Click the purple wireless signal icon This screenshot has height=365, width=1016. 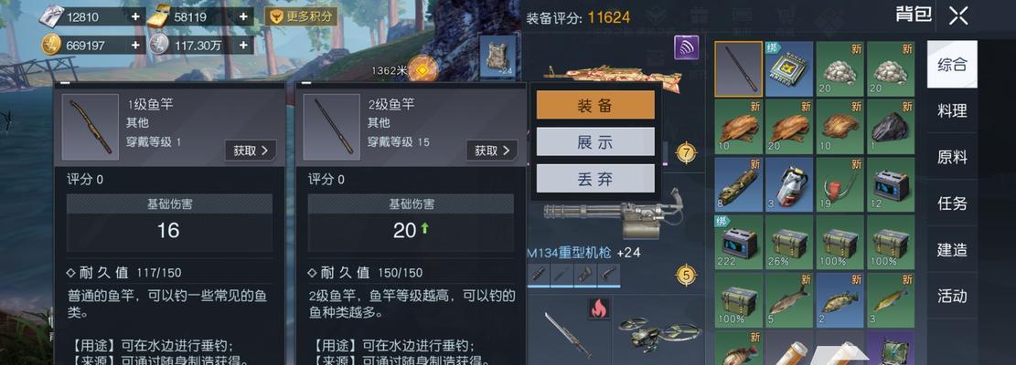tap(686, 47)
